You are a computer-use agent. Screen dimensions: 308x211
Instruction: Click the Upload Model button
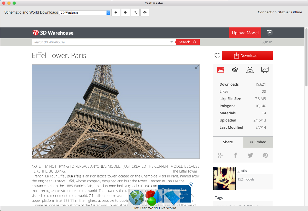(x=245, y=33)
